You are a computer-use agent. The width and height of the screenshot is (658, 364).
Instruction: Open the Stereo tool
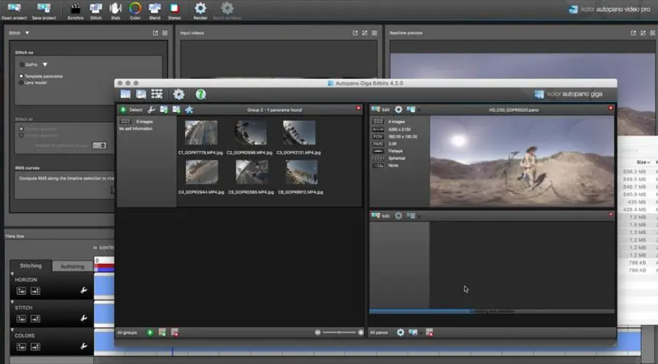[x=174, y=10]
